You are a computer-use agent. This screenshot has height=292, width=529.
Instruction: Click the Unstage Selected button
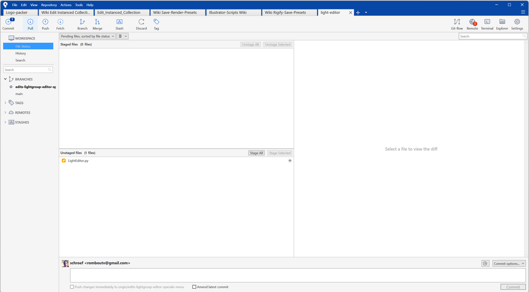[x=277, y=44]
